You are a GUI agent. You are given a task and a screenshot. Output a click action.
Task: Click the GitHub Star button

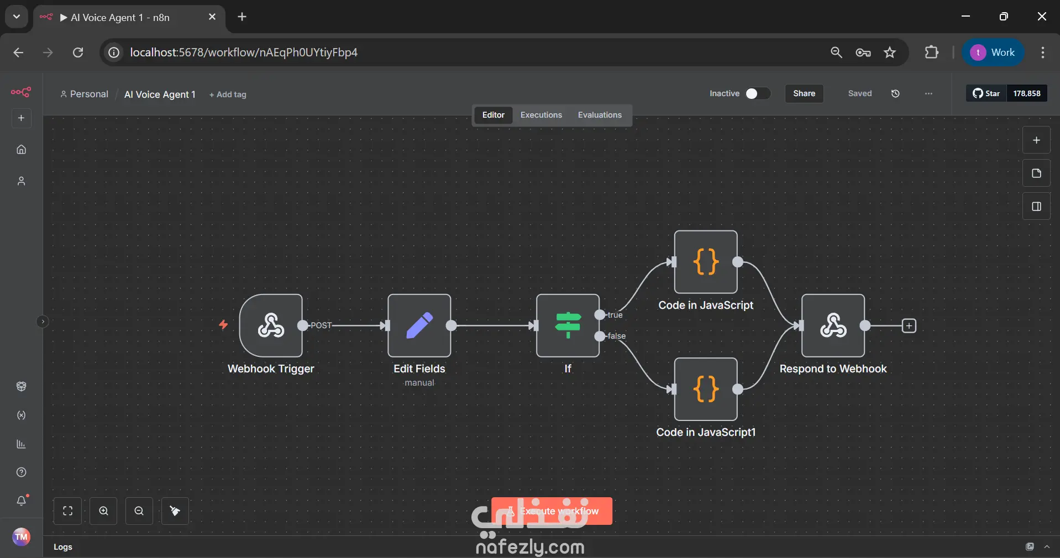[x=986, y=93]
